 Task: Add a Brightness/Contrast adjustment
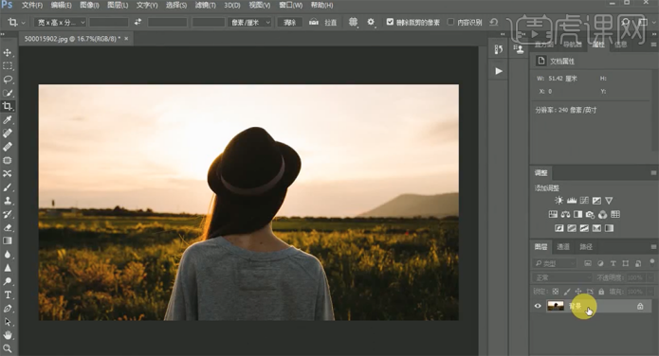558,201
